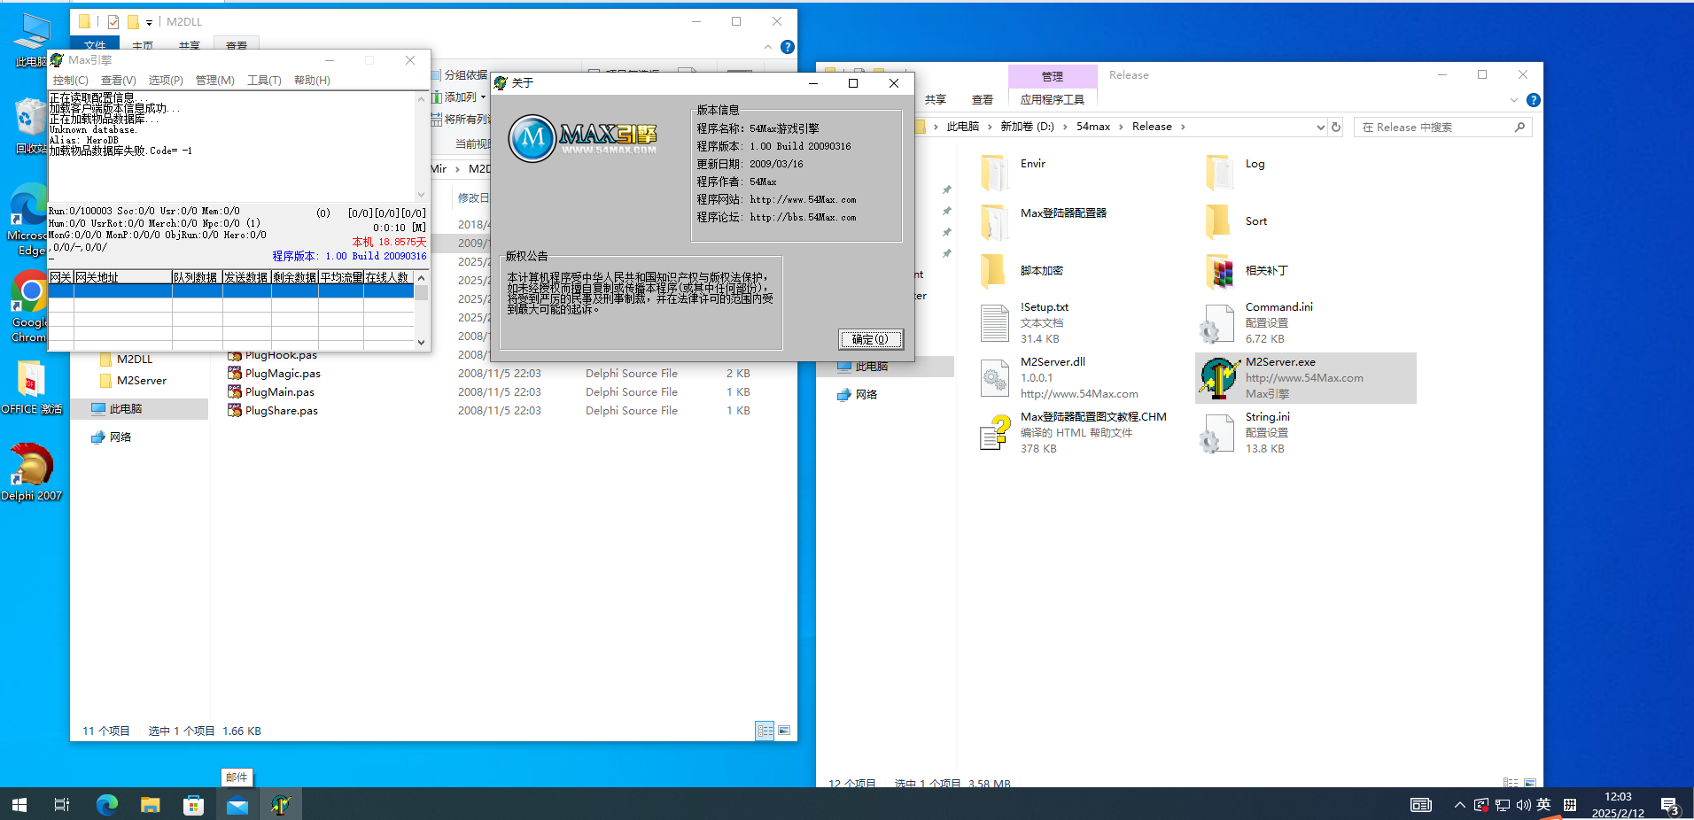1694x820 pixels.
Task: Switch M2DLL view to large icons
Action: pos(784,731)
